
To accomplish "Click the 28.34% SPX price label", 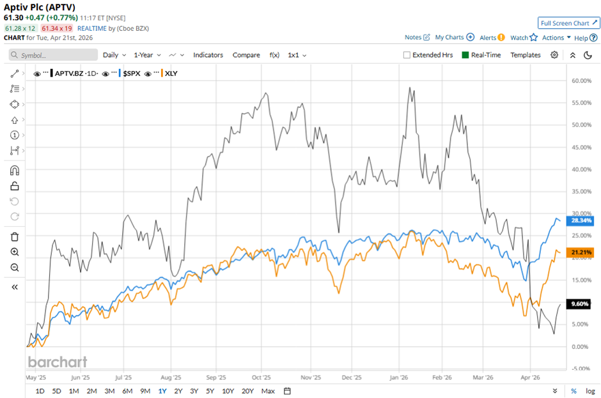I will pyautogui.click(x=581, y=220).
